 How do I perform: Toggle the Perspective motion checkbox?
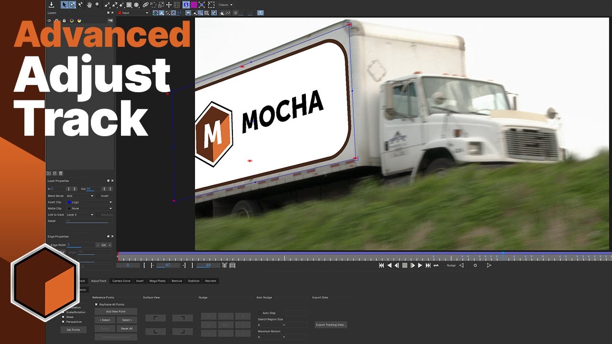click(x=63, y=322)
